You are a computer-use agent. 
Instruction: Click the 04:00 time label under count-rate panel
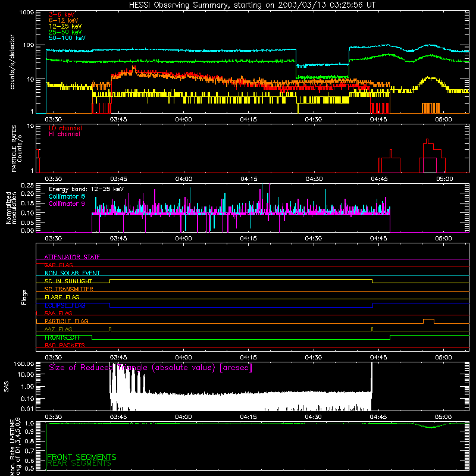click(x=183, y=120)
